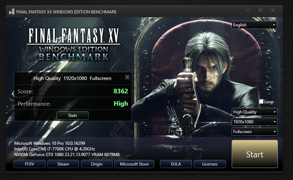Enable the Loop checkbox

[x=261, y=101]
